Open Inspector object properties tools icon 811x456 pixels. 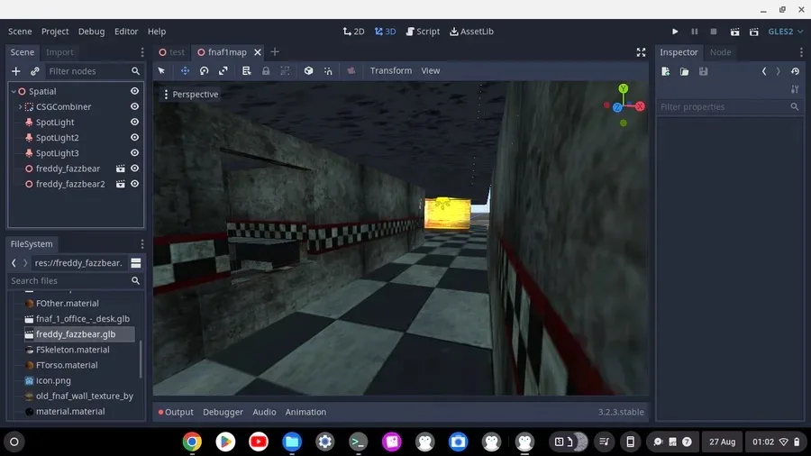point(795,89)
